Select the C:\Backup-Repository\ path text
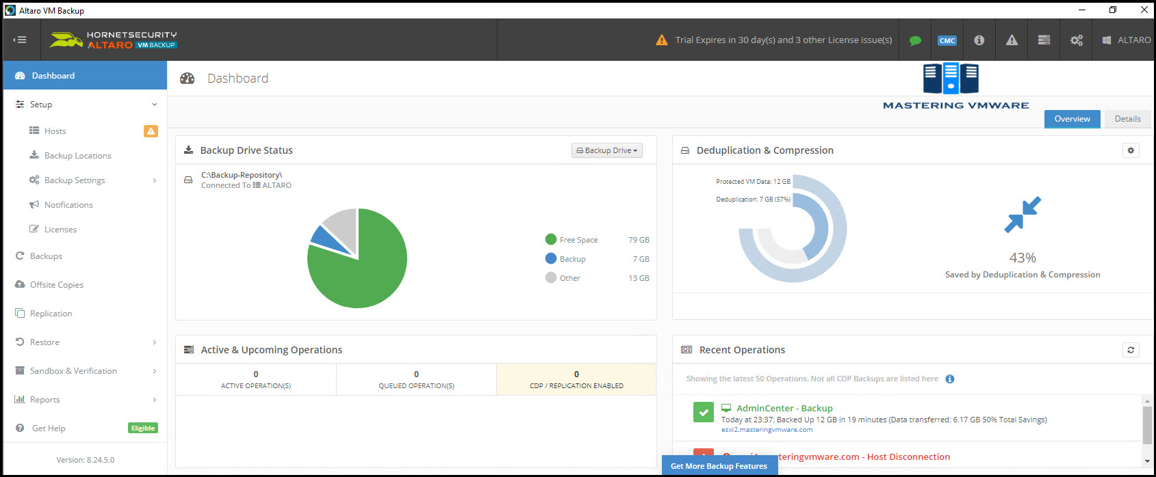The image size is (1156, 477). click(x=242, y=175)
